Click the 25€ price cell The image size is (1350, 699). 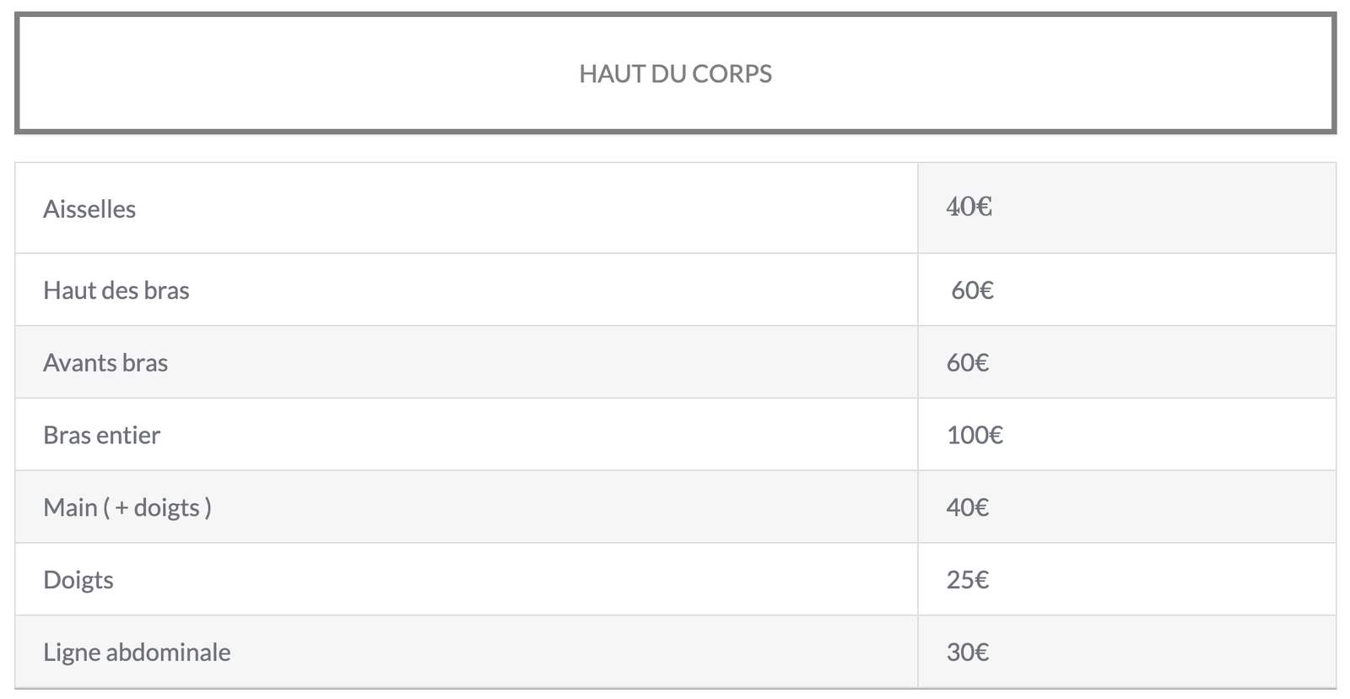(x=968, y=580)
